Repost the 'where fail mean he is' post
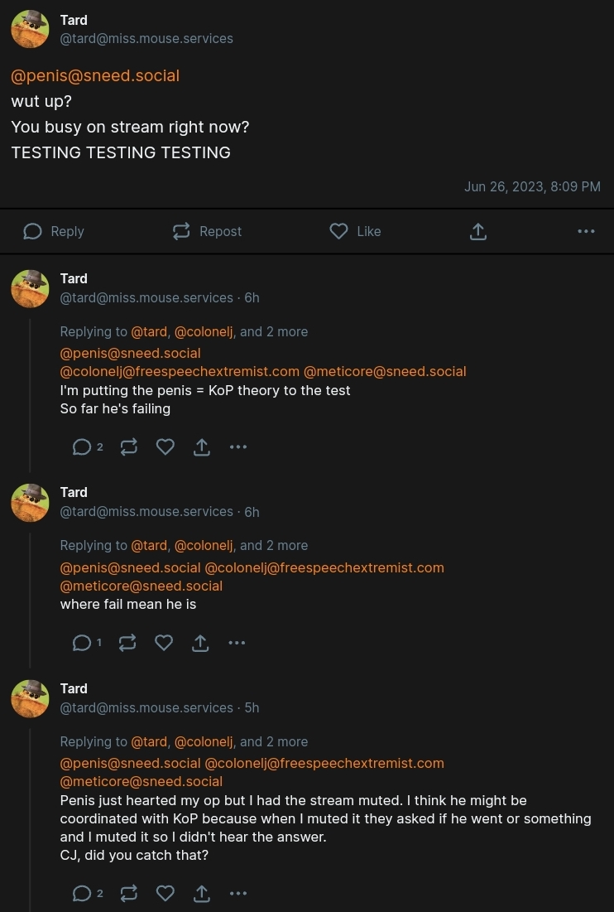Image resolution: width=614 pixels, height=912 pixels. coord(128,643)
